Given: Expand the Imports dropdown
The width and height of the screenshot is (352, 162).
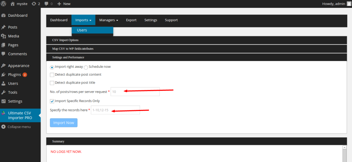Looking at the screenshot, I should (83, 20).
